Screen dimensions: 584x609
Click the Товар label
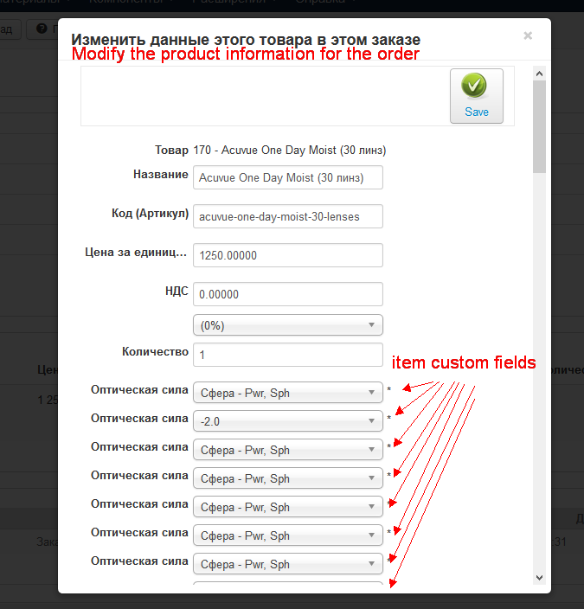[171, 150]
